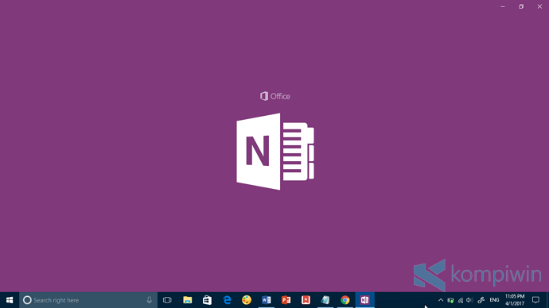Open the network connections tray icon

461,300
